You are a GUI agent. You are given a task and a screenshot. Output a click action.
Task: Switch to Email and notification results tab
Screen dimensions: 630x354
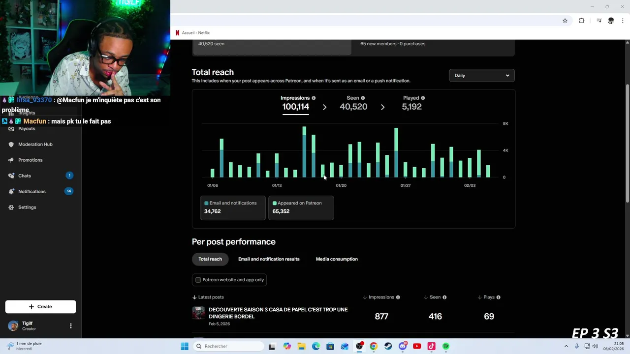click(269, 259)
